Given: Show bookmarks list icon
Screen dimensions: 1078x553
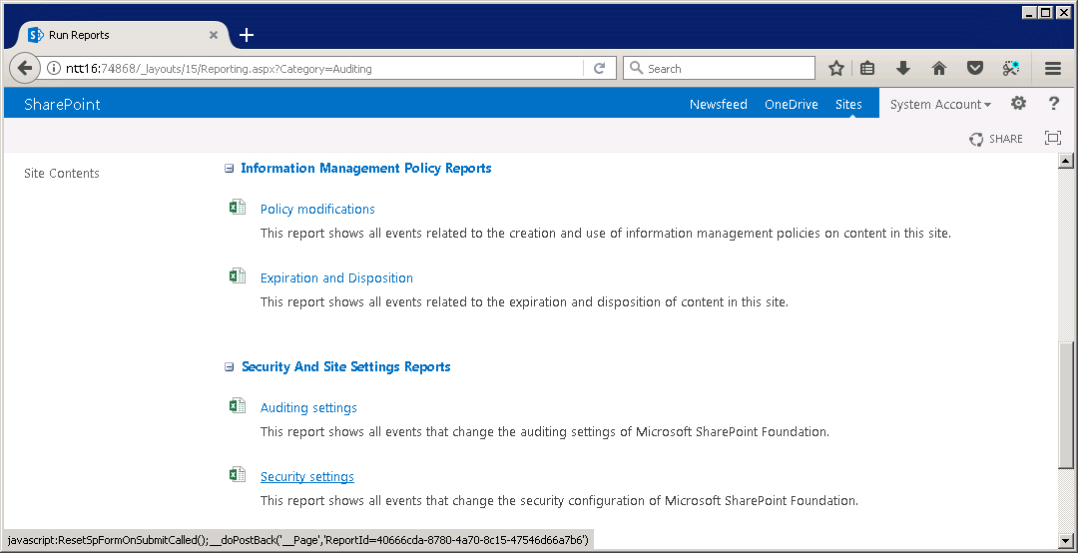Looking at the screenshot, I should pos(867,68).
